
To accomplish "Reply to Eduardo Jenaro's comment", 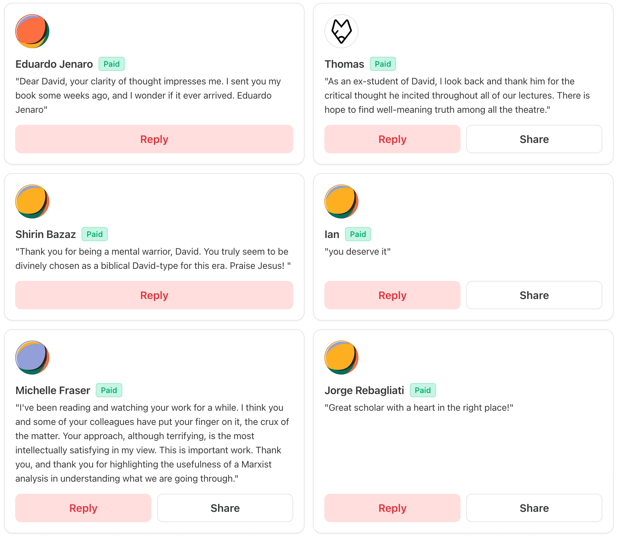I will point(154,139).
